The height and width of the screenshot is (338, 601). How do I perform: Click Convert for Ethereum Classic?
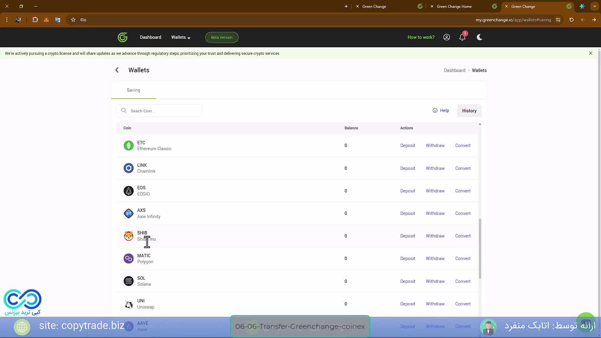(463, 146)
